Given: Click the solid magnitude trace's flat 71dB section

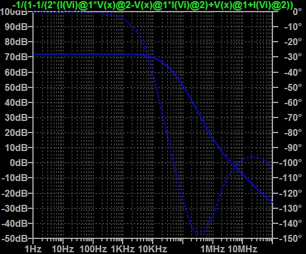Looking at the screenshot, I should (x=85, y=54).
